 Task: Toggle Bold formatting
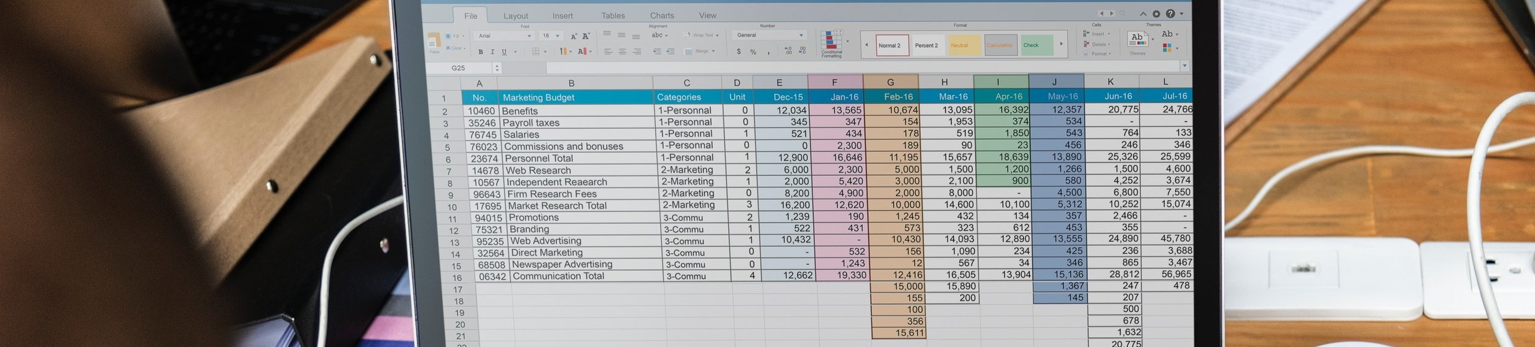click(x=481, y=51)
